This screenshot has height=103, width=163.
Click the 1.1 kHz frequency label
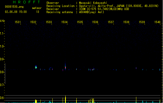pyautogui.click(x=2, y=33)
